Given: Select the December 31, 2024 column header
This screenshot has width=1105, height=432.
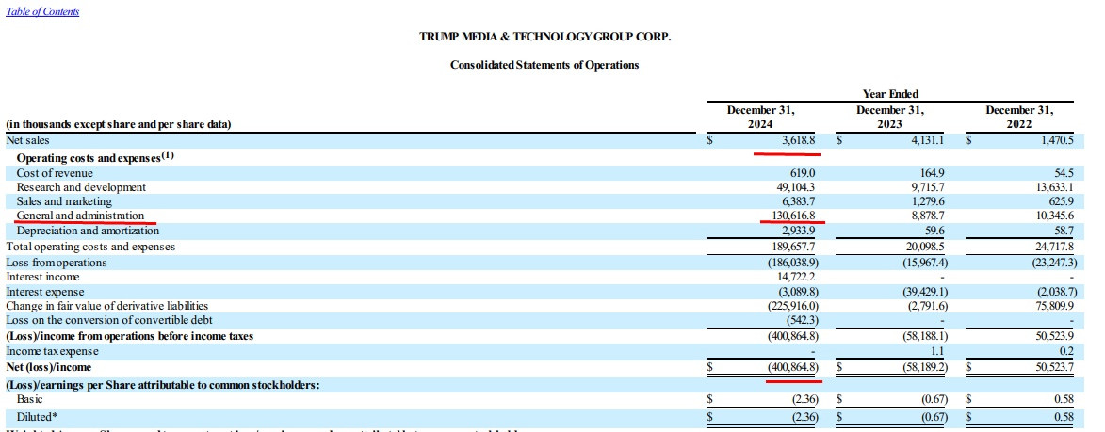Looking at the screenshot, I should click(760, 118).
